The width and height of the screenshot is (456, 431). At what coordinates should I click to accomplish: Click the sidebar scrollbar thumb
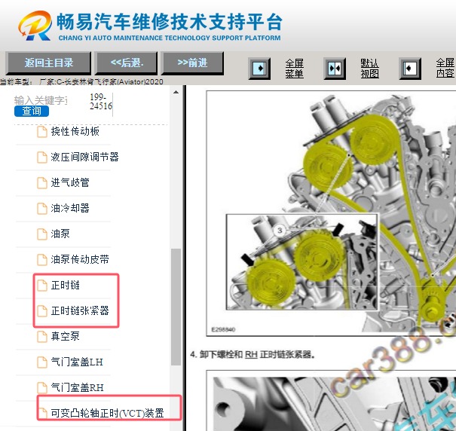coord(176,307)
